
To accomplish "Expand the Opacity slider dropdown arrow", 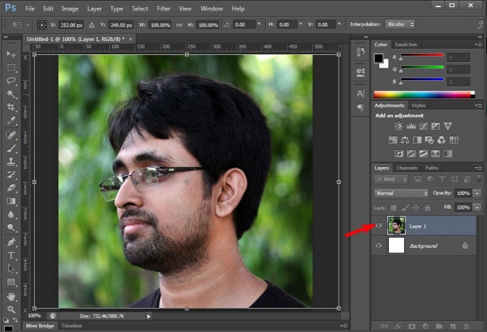I will click(477, 193).
